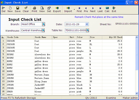Open Warehouse lookup search icon
The image size is (139, 100).
[43, 30]
